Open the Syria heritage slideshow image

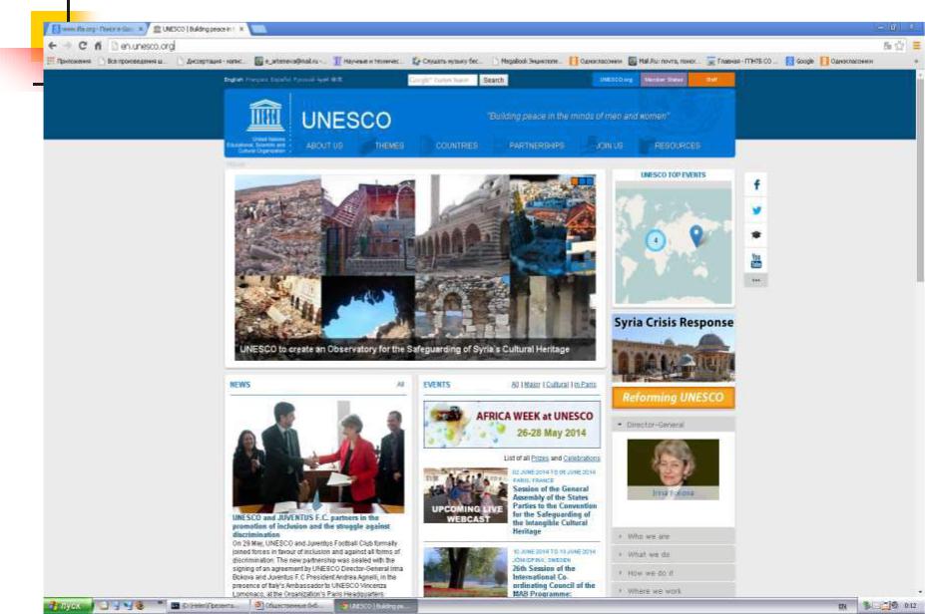[415, 267]
